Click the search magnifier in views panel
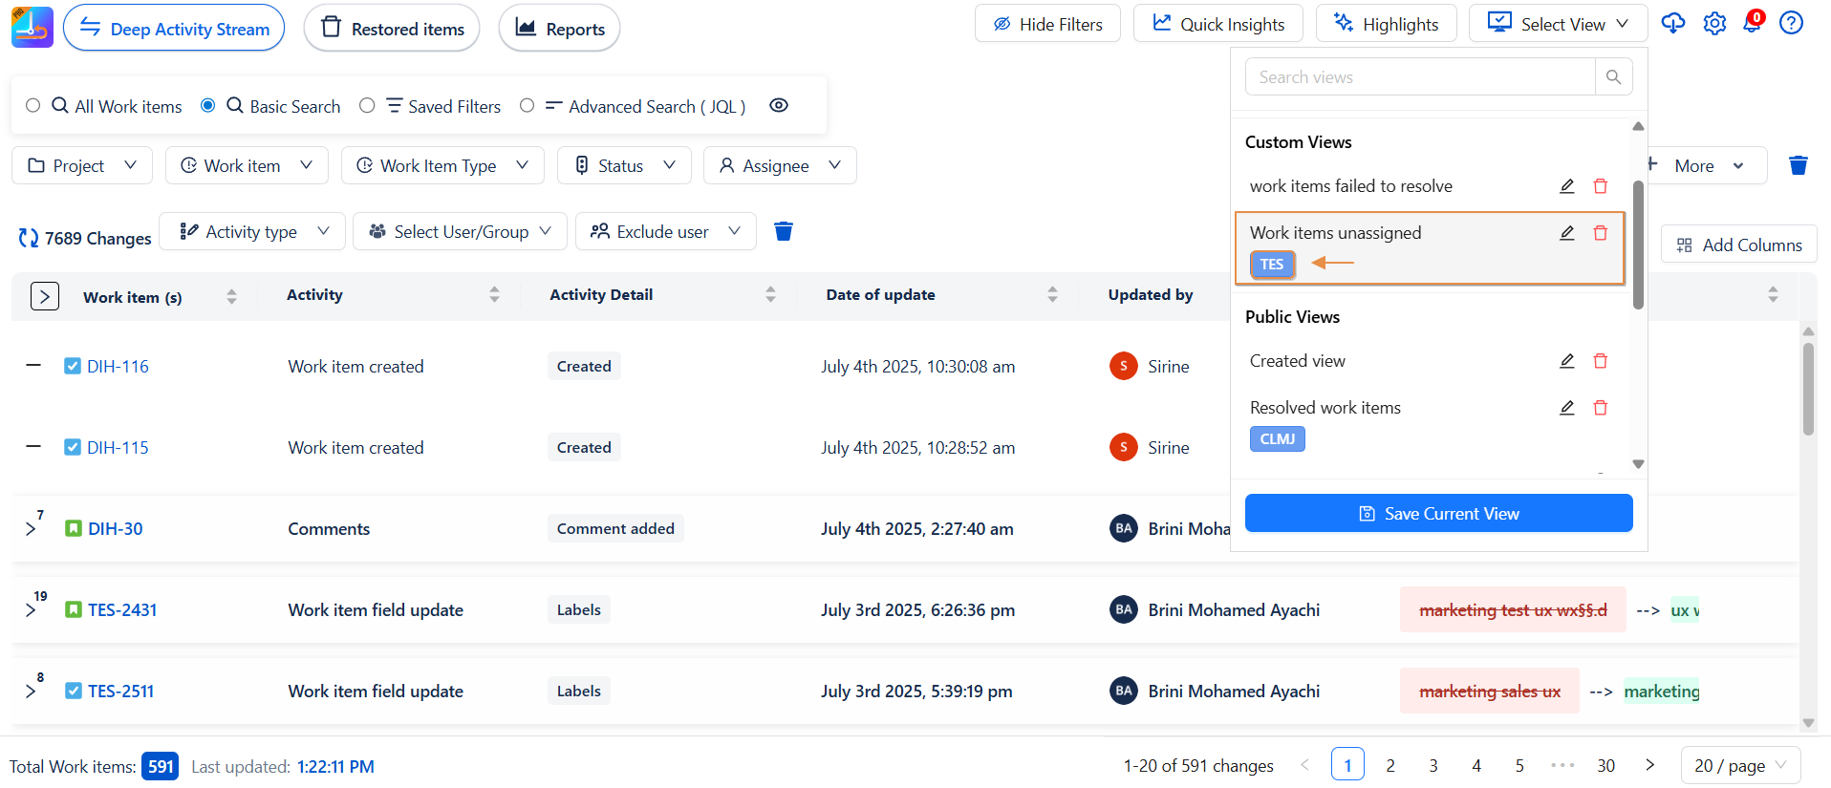Viewport: 1831px width, 788px height. pos(1613,77)
